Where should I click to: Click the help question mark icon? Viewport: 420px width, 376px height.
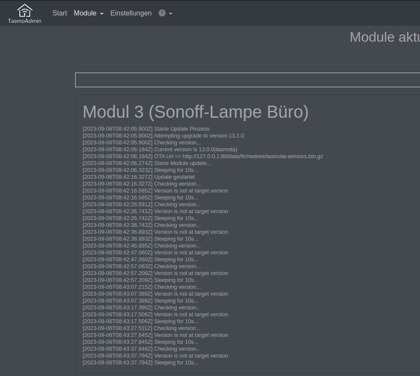[162, 13]
